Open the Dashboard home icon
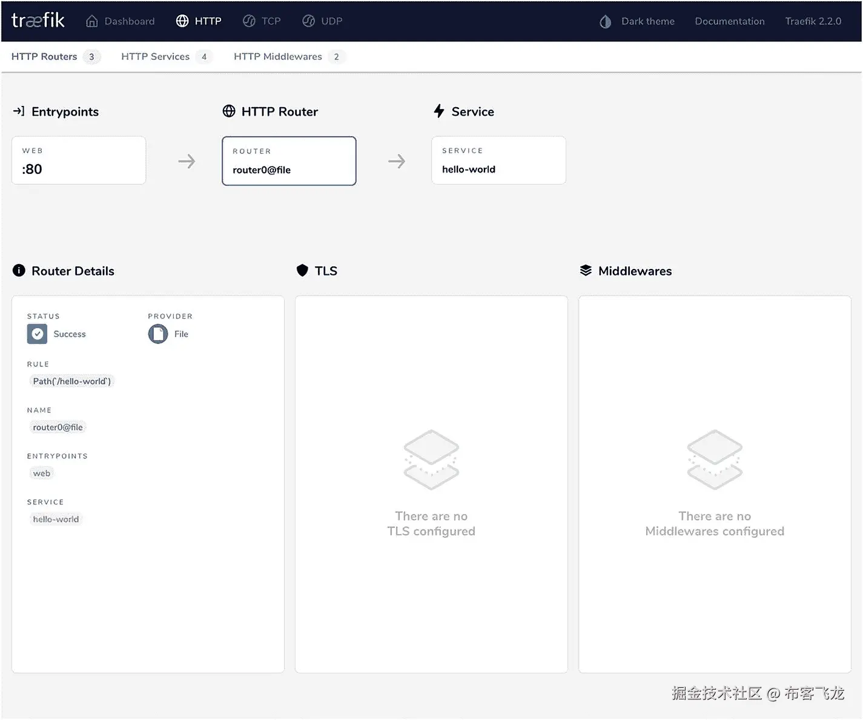The width and height of the screenshot is (863, 720). pos(92,21)
